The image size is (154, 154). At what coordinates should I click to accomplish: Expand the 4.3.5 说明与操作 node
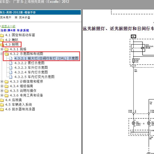tap(2, 91)
